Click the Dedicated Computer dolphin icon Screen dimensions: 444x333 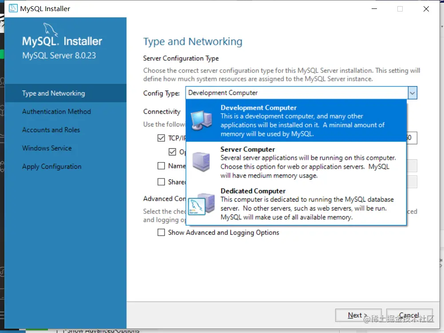pos(201,204)
